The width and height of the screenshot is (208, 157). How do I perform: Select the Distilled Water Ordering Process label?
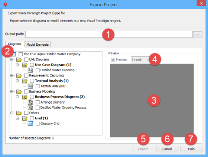[x=64, y=108]
